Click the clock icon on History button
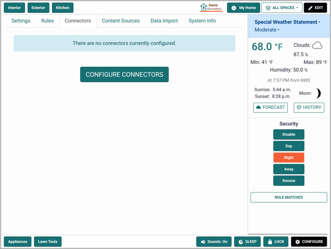 click(x=299, y=107)
